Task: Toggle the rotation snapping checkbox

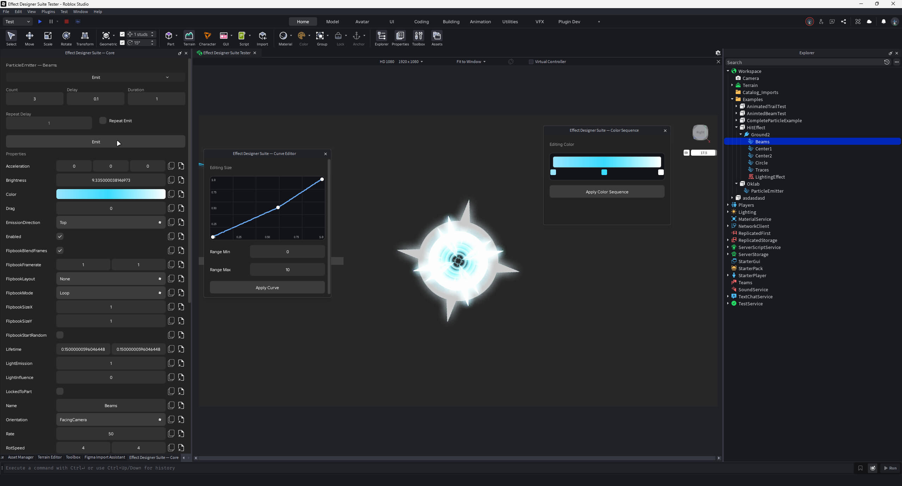Action: [x=122, y=43]
